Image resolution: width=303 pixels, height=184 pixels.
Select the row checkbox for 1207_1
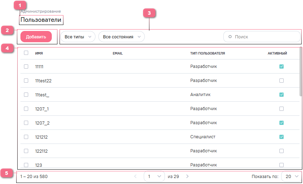[x=26, y=109]
